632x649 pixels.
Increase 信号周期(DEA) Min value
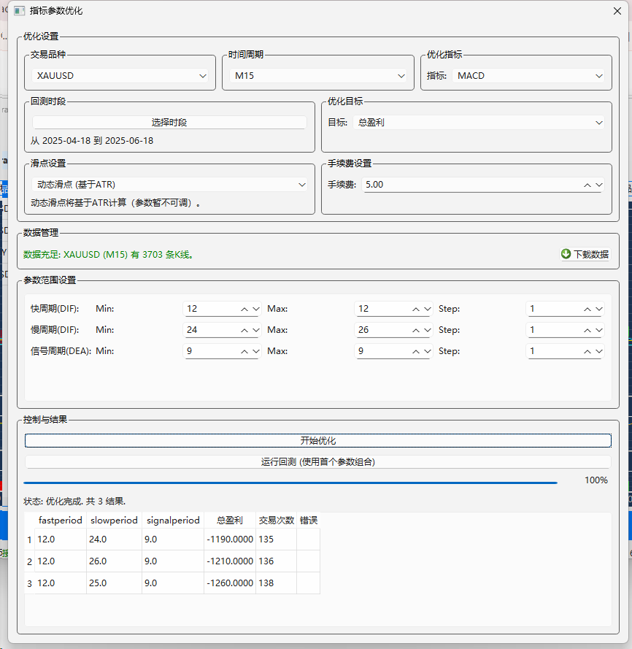click(x=244, y=351)
